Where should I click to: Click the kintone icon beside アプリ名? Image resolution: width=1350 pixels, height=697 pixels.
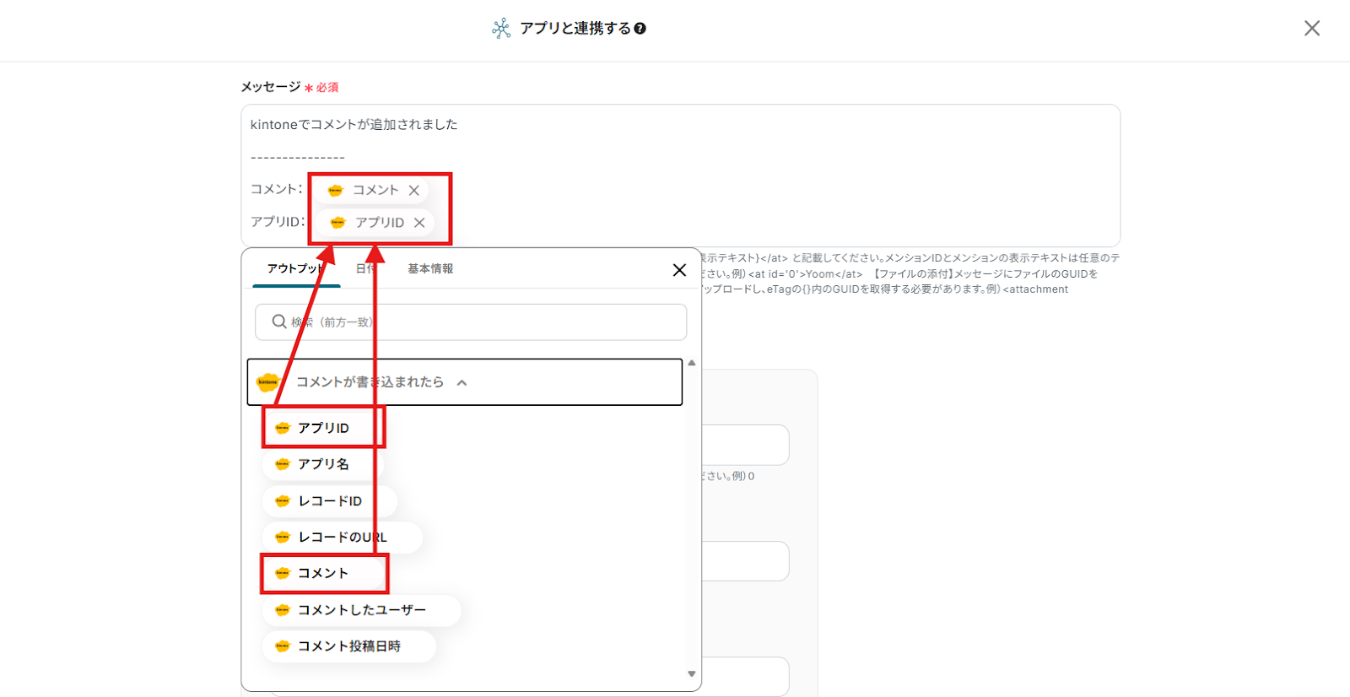click(283, 464)
